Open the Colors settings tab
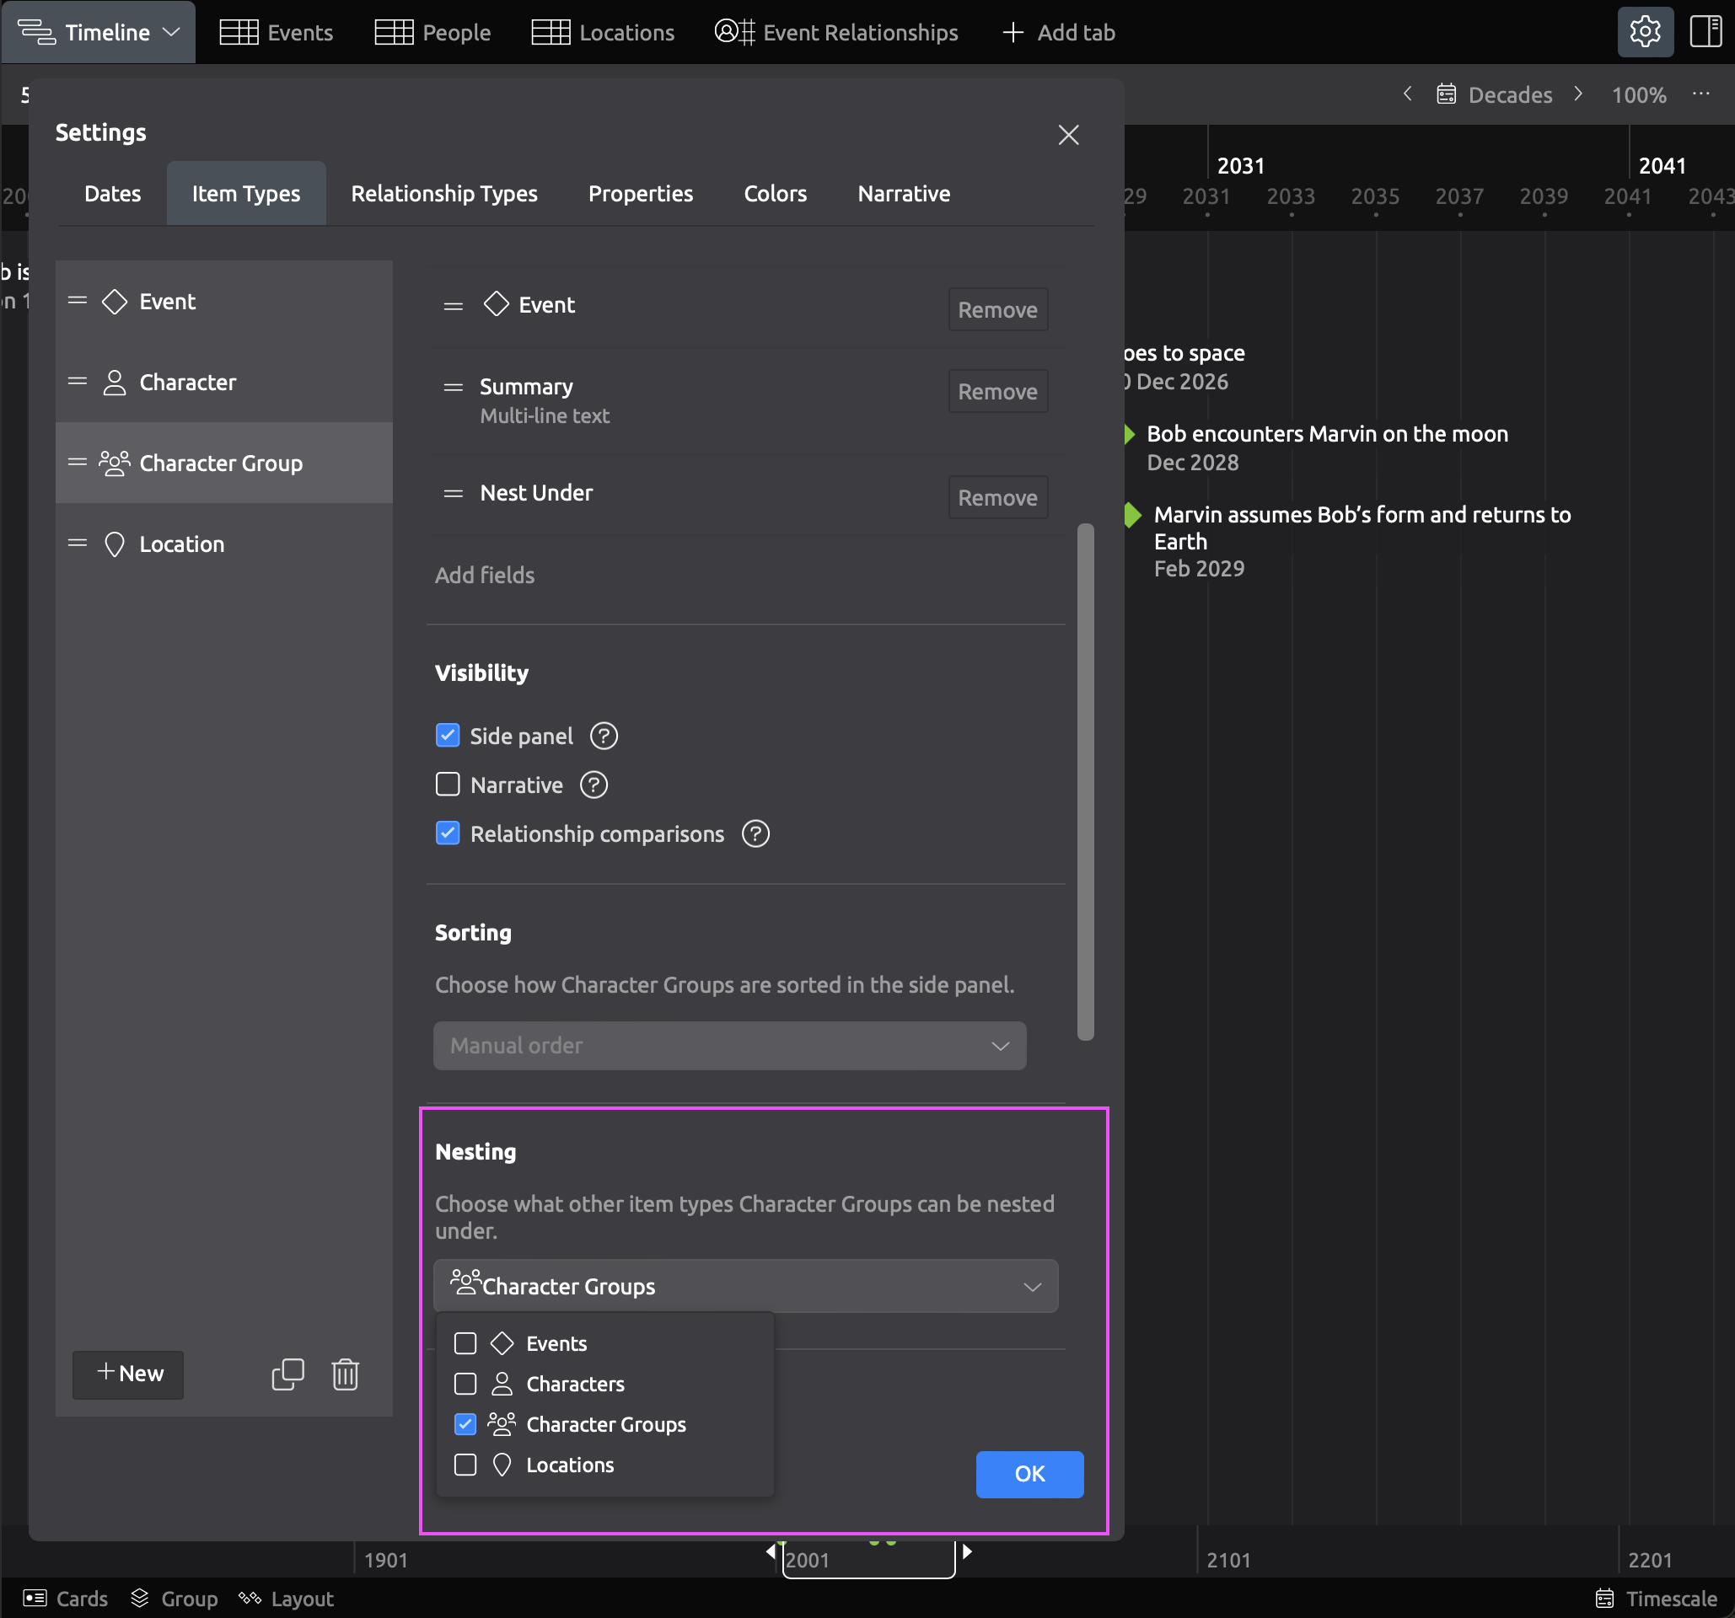 coord(774,194)
